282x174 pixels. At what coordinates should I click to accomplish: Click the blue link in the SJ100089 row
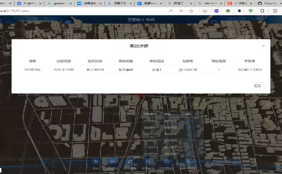[188, 154]
